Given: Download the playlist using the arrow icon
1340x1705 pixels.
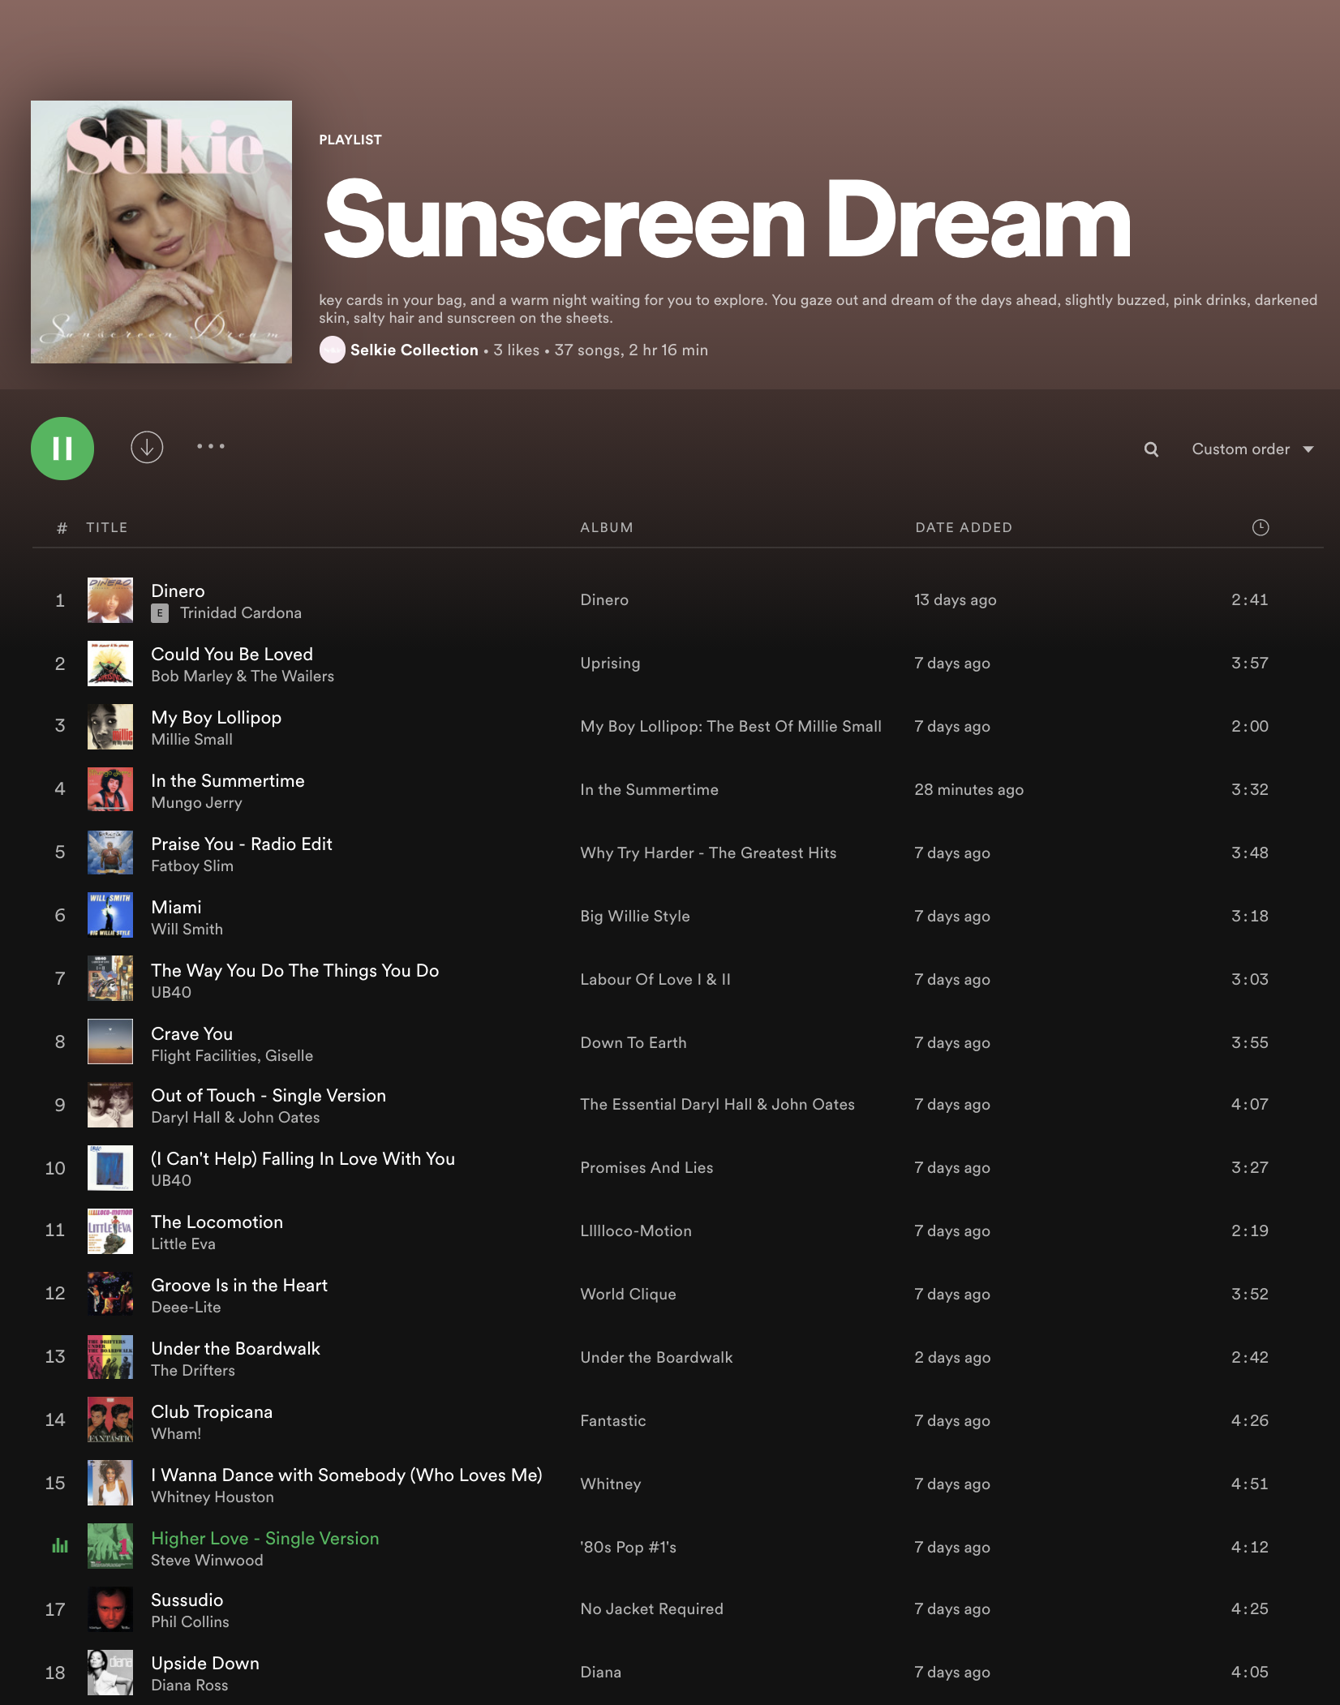Looking at the screenshot, I should point(147,447).
